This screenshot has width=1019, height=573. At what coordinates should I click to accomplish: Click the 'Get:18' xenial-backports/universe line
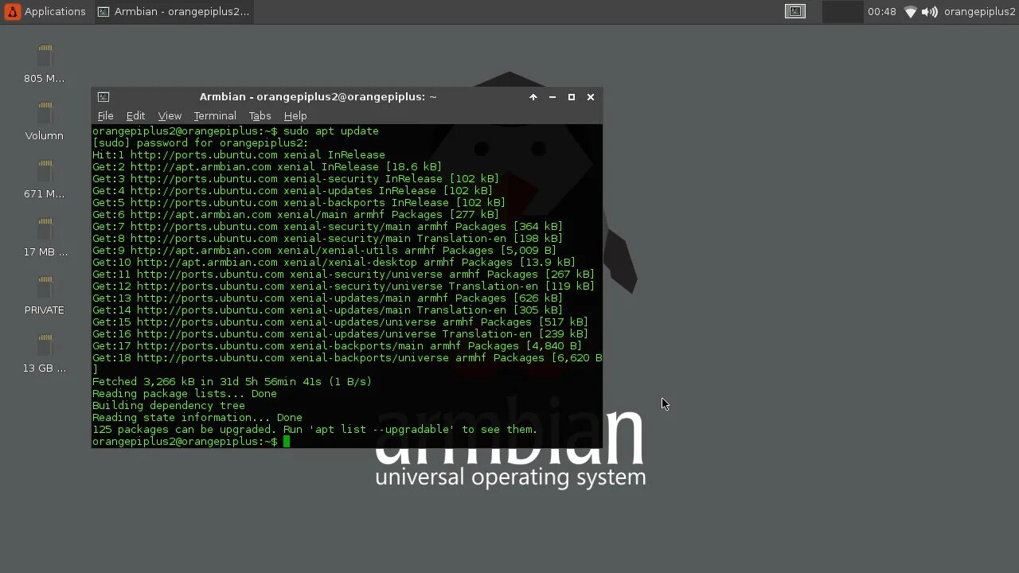point(347,357)
